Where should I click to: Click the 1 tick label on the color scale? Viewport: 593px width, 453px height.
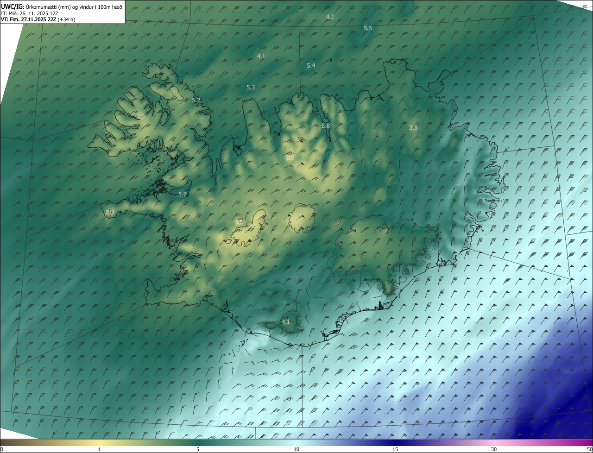click(x=99, y=449)
